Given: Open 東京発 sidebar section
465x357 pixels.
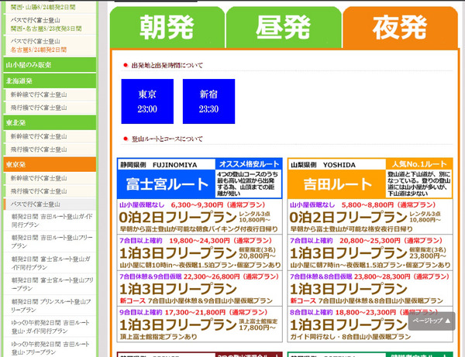Looking at the screenshot, I should (x=50, y=164).
